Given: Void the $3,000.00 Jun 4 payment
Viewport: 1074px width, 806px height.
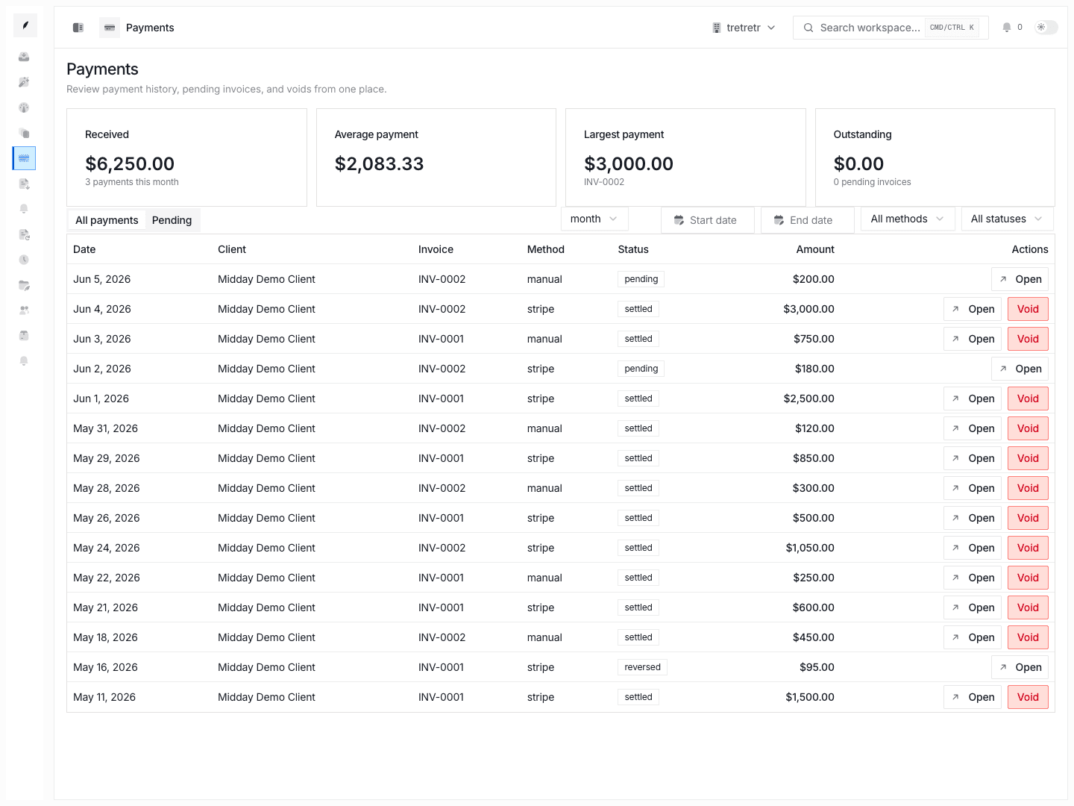Looking at the screenshot, I should (x=1028, y=309).
